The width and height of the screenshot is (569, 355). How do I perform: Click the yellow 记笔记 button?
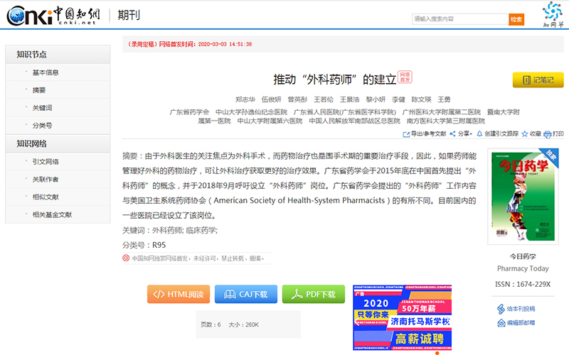[x=538, y=80]
